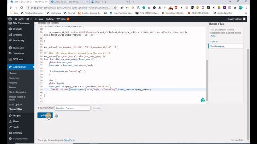
Task: Open the displaydata.html bookmark
Action: coord(223,13)
